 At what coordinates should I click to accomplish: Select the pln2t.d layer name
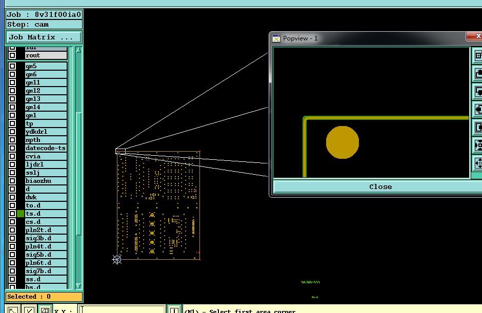(x=46, y=230)
